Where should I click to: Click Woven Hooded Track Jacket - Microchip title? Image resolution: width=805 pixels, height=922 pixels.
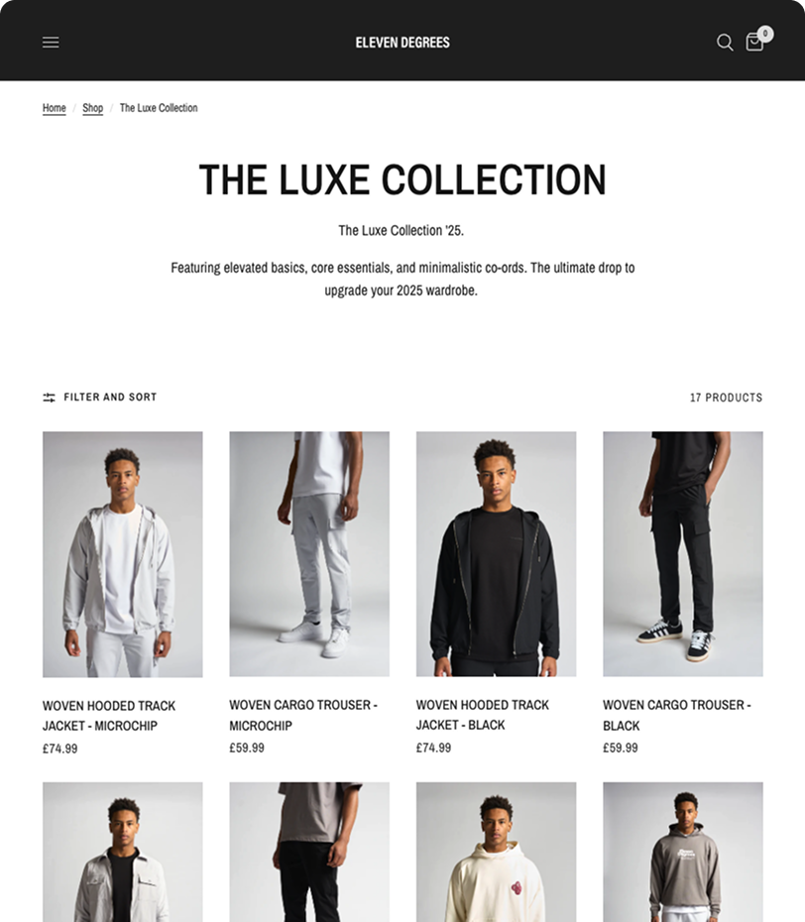[109, 716]
